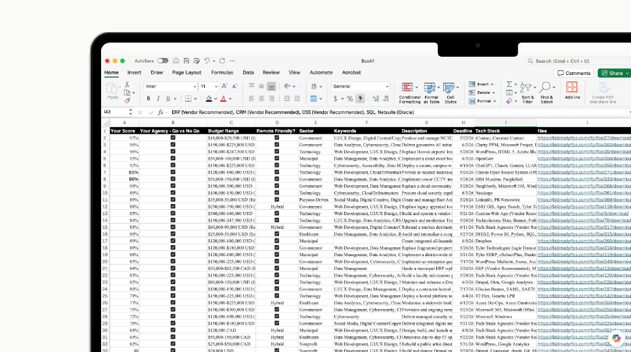Click the Redo icon in title bar
Viewport: 631px width, 352px height.
click(x=222, y=61)
